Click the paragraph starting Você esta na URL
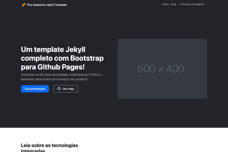 tap(61, 77)
